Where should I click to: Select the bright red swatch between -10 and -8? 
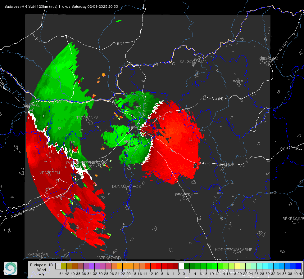coord(159,266)
